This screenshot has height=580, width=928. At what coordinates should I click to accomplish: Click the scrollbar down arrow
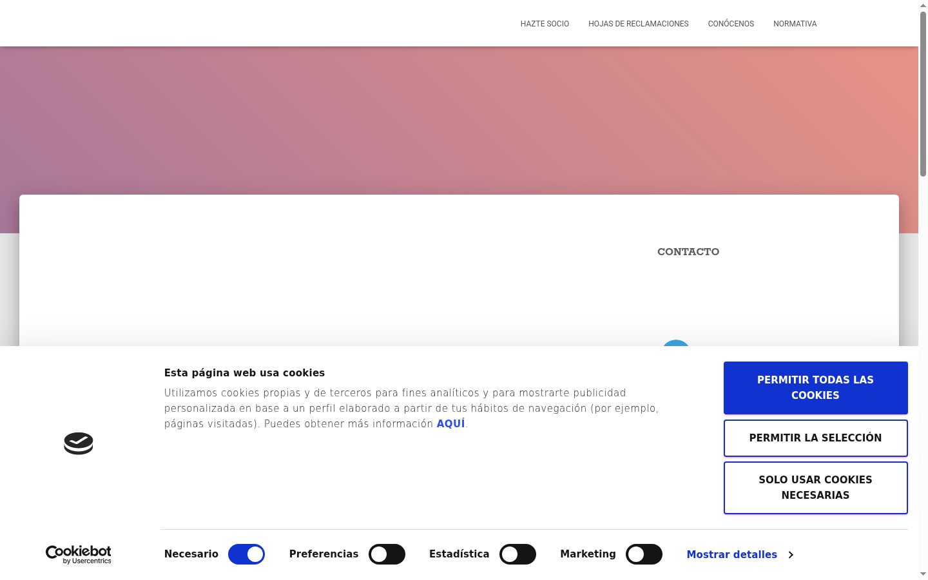pos(923,574)
